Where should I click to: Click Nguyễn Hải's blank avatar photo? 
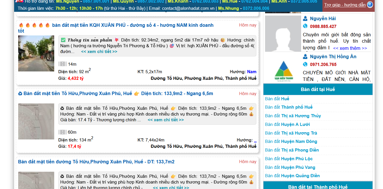283,33
